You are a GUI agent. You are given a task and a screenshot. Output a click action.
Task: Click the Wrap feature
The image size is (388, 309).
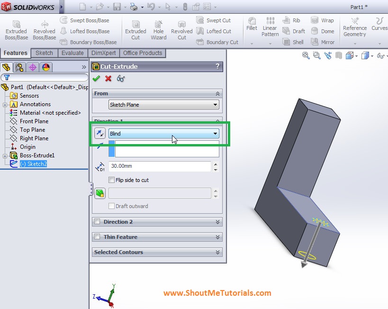pos(322,20)
